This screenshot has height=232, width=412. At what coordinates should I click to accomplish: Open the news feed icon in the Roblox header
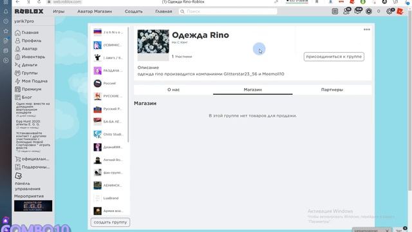point(335,12)
